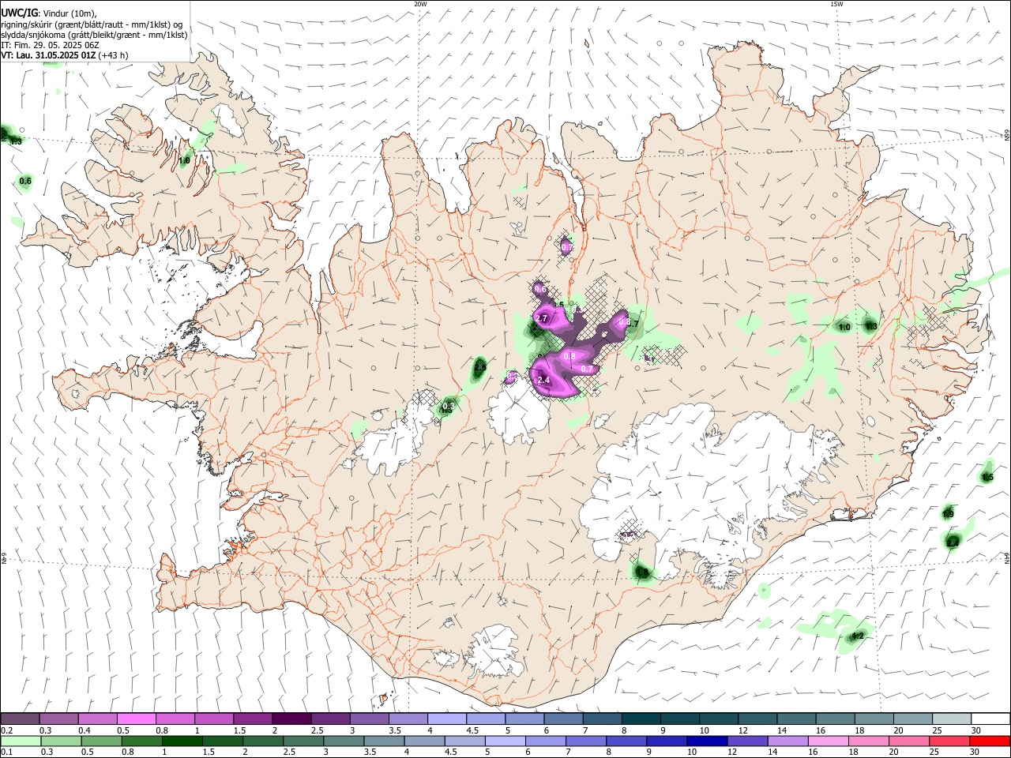Click the white '0.8' value in purple area

tap(569, 357)
